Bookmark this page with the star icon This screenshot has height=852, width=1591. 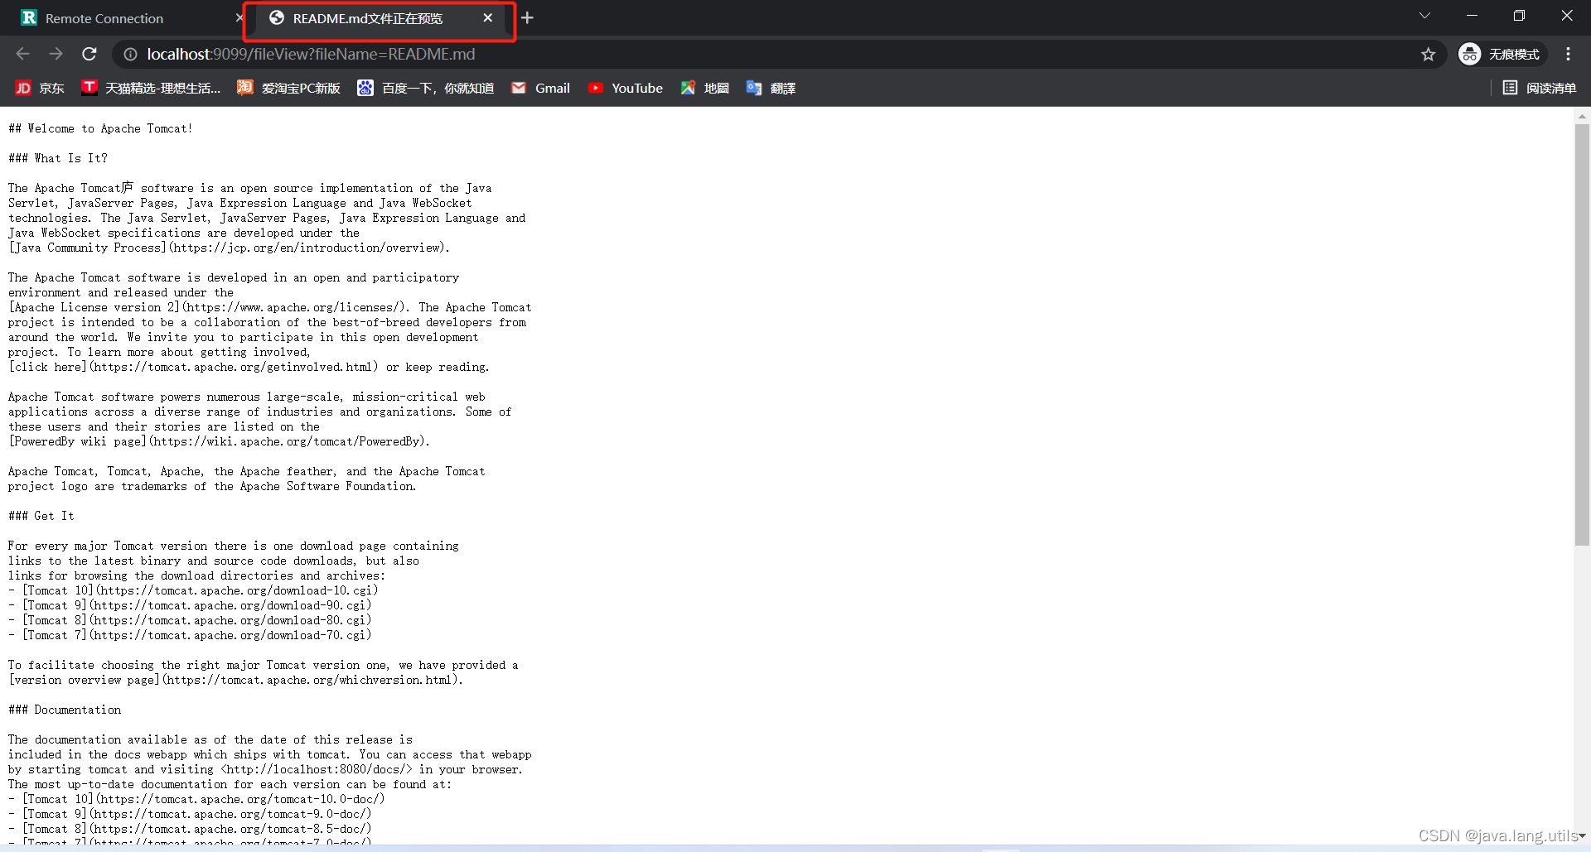[x=1428, y=54]
